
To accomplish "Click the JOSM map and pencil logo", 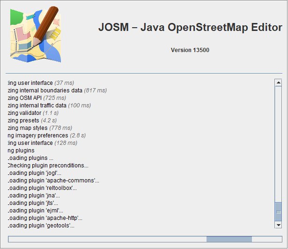I will click(x=36, y=34).
